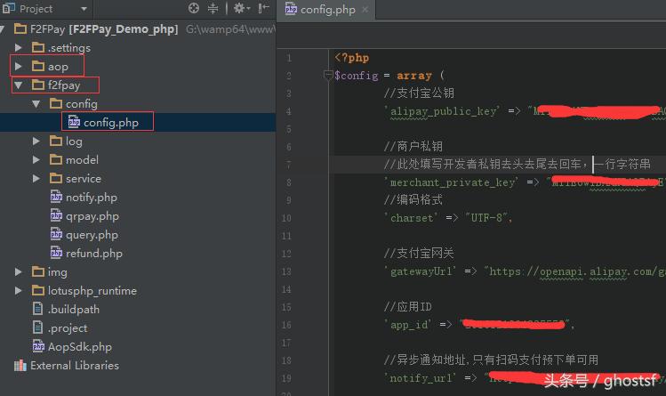The width and height of the screenshot is (666, 396).
Task: Click the .buildpath file icon
Action: [38, 310]
